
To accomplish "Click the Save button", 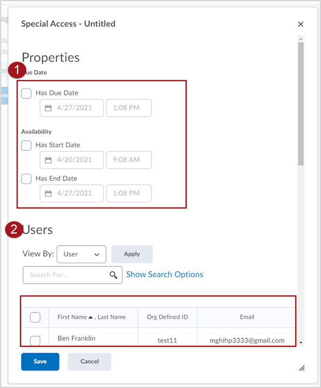I will (40, 362).
